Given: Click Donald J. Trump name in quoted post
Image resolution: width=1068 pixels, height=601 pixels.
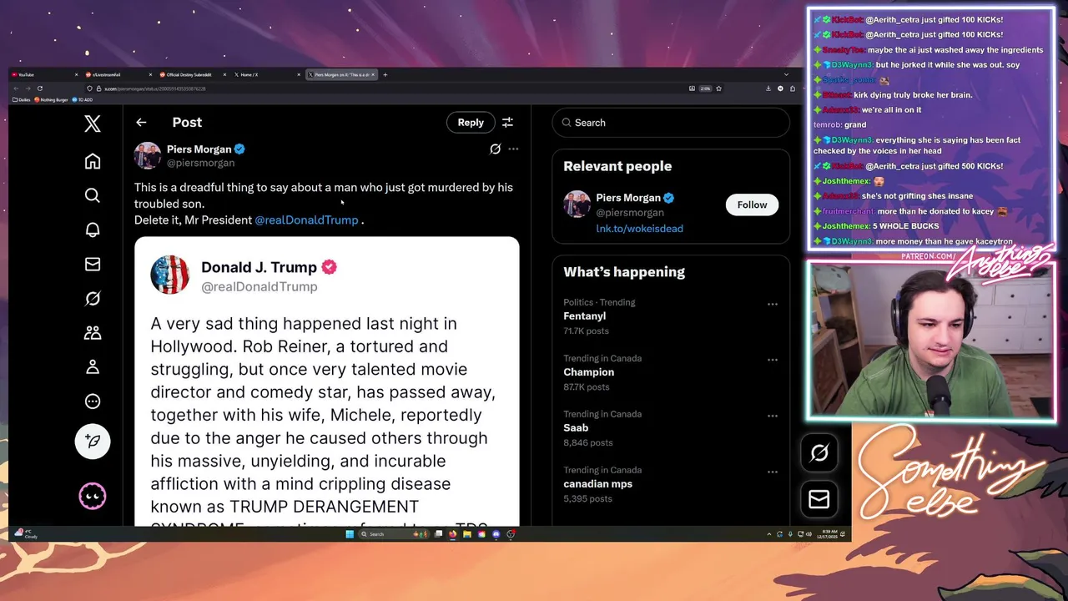Looking at the screenshot, I should pos(259,267).
